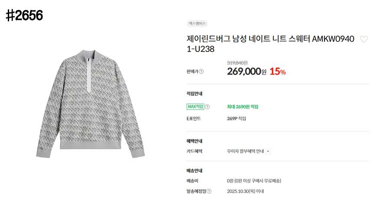
Task: Click the 269,000원 sale price
Action: (x=246, y=71)
